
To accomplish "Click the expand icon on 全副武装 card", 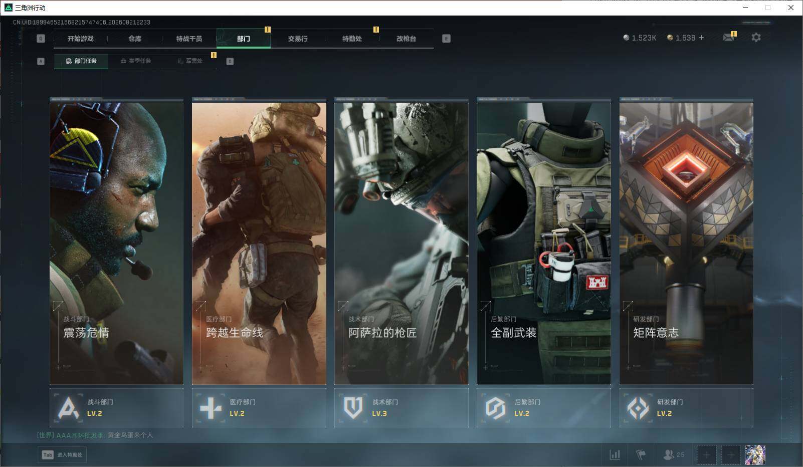I will (x=486, y=306).
